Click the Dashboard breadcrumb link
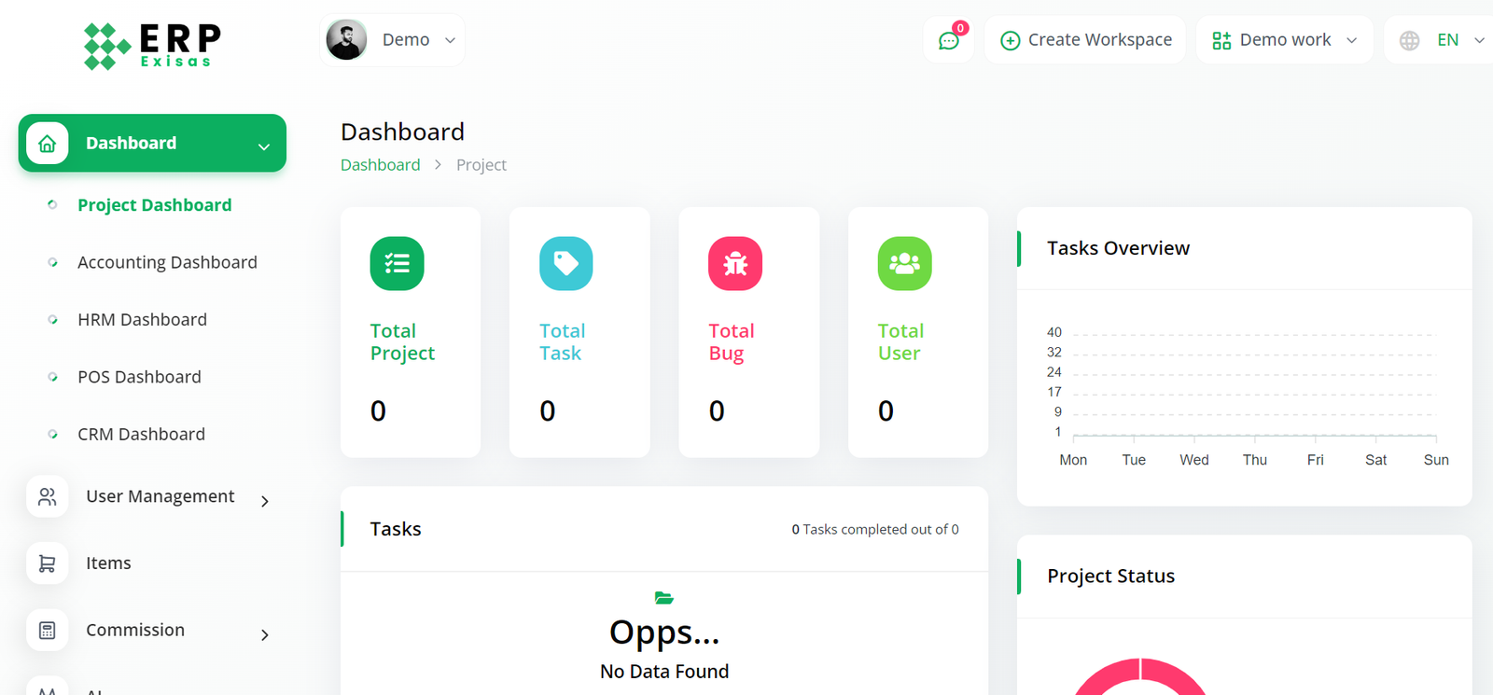 tap(380, 165)
